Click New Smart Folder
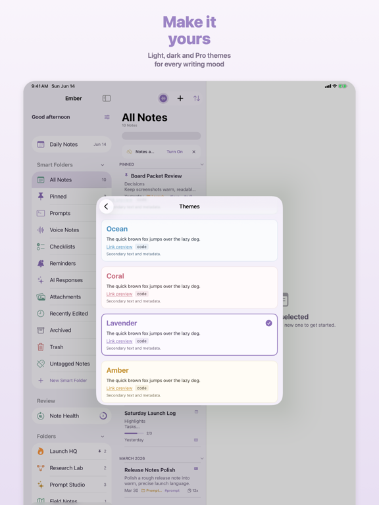379x505 pixels. tap(68, 380)
